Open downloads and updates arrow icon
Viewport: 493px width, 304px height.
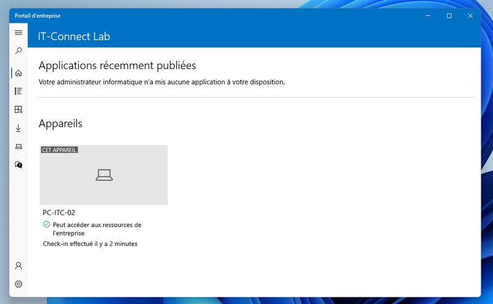tap(18, 128)
